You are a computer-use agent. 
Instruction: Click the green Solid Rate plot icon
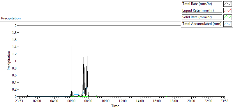227,17
